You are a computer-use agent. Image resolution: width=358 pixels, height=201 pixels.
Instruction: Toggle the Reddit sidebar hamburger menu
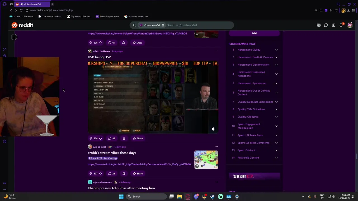point(14,37)
